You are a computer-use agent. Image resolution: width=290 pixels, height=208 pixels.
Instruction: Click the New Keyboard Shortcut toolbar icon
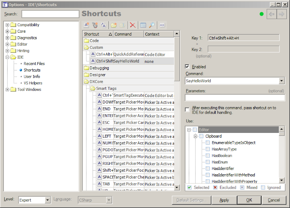[86, 25]
